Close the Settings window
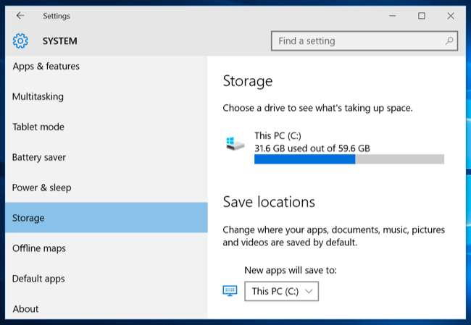471x325 pixels. click(x=451, y=15)
